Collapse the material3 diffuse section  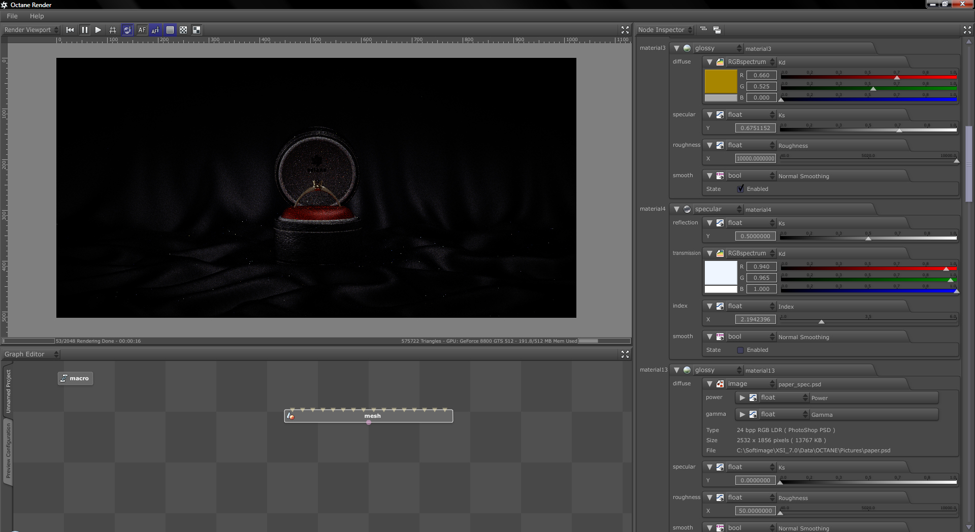[x=709, y=62]
